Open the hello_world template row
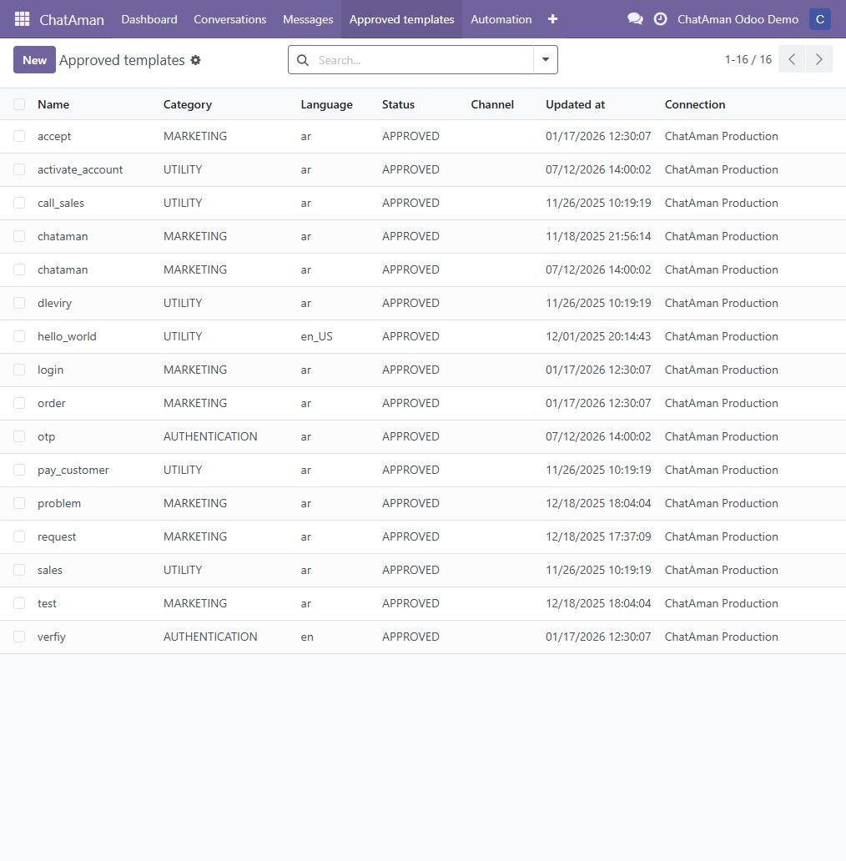Viewport: 846px width, 861px height. tap(423, 336)
